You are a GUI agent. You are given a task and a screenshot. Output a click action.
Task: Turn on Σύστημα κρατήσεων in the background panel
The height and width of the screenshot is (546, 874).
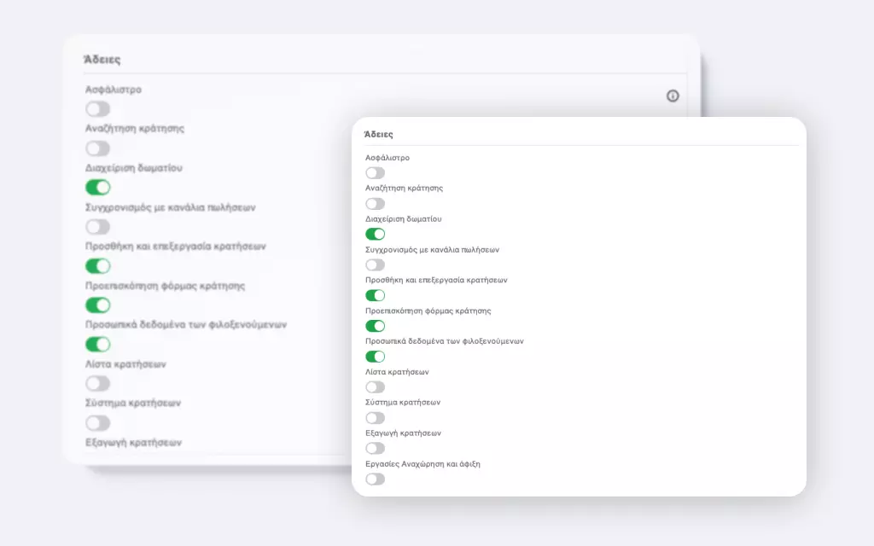pyautogui.click(x=98, y=423)
